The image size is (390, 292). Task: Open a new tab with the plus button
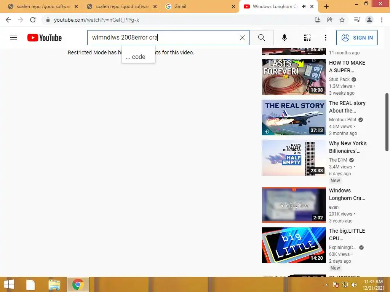click(326, 6)
